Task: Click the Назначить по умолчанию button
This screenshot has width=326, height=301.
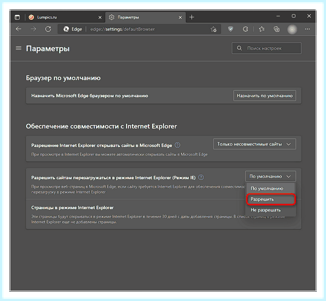Action: (x=265, y=96)
